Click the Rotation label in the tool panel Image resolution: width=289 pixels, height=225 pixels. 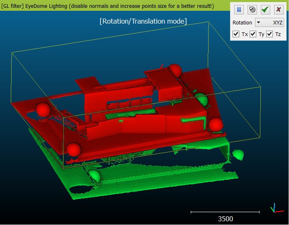point(242,23)
